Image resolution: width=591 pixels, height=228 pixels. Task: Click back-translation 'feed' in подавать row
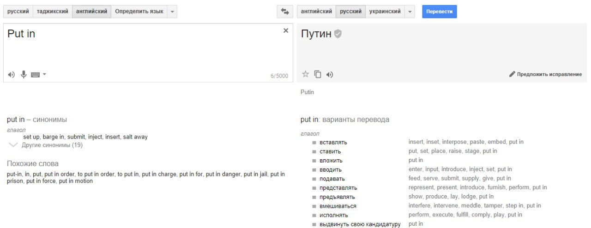[x=414, y=178]
